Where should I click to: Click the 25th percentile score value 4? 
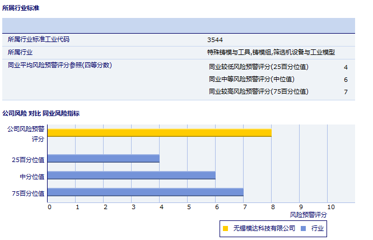[x=346, y=67]
